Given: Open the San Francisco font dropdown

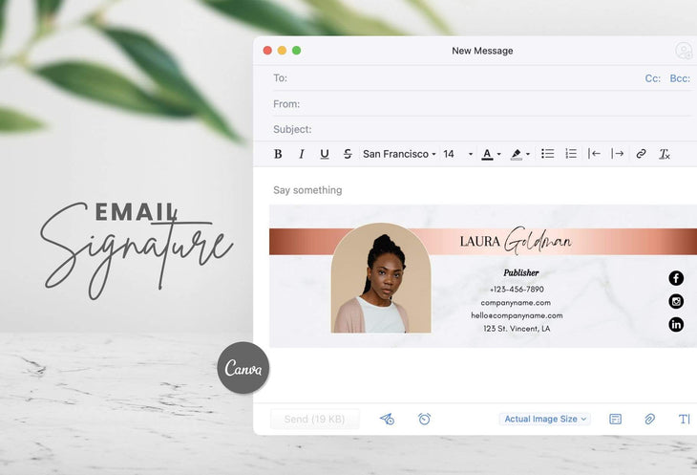Looking at the screenshot, I should (399, 154).
